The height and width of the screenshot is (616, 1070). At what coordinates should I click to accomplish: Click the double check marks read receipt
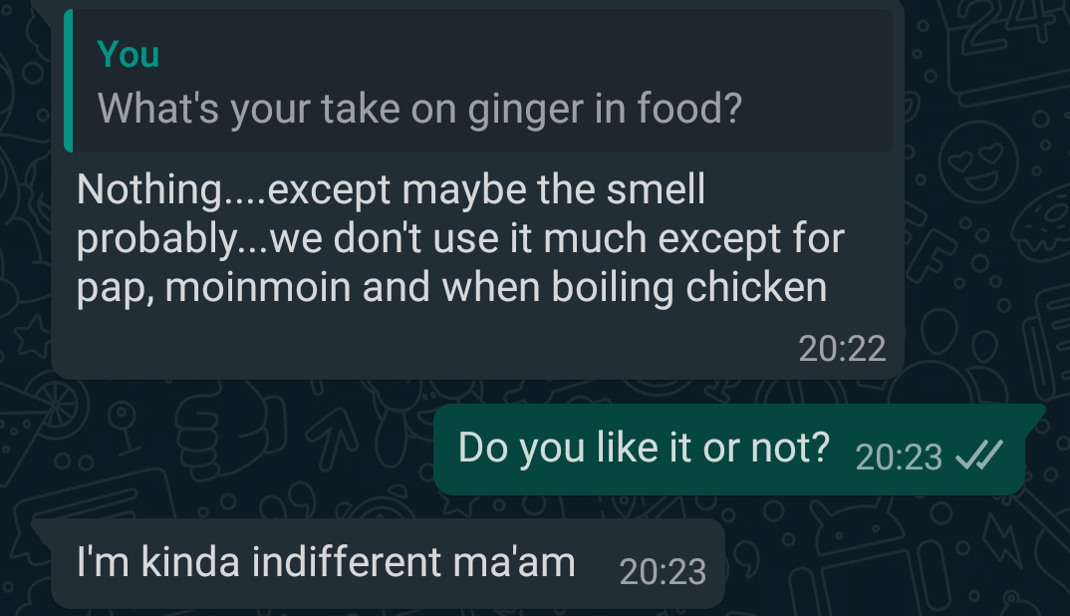click(976, 456)
